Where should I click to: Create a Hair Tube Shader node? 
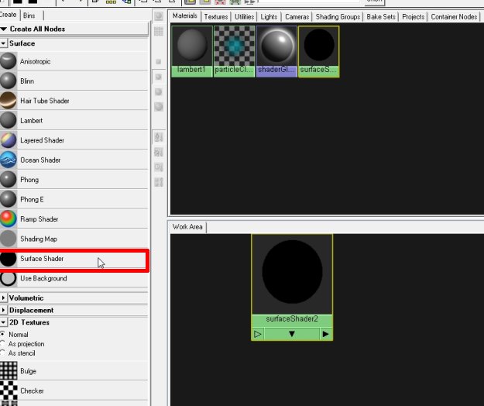[x=74, y=101]
